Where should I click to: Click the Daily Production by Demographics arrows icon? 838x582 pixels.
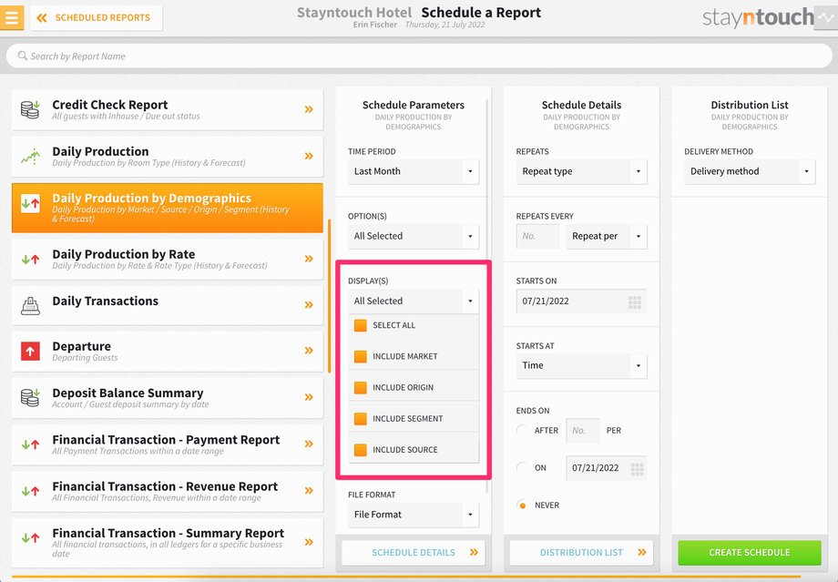[30, 203]
